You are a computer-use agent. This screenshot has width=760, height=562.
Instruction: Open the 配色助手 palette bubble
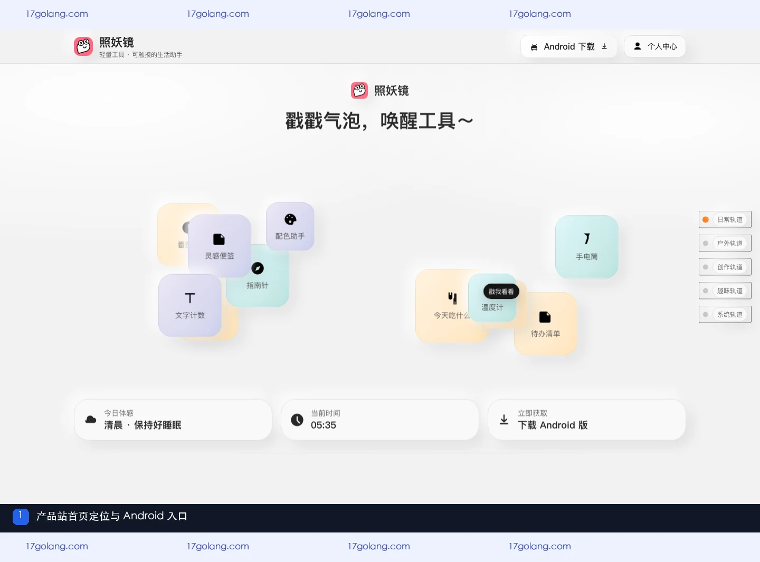pyautogui.click(x=290, y=227)
